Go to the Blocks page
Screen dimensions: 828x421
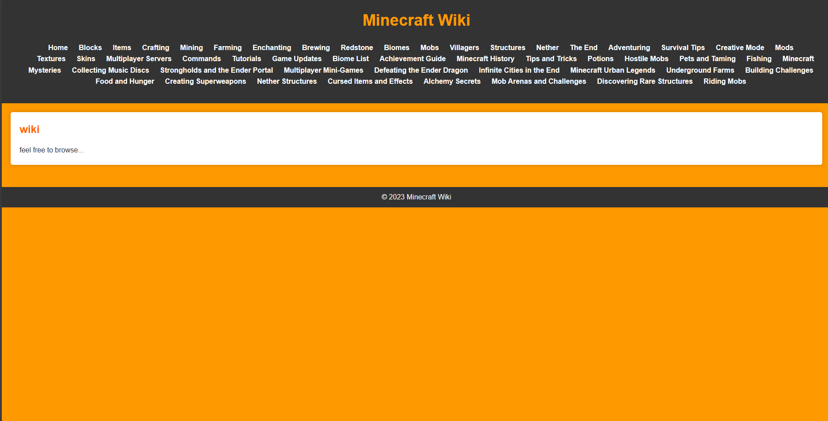tap(90, 47)
